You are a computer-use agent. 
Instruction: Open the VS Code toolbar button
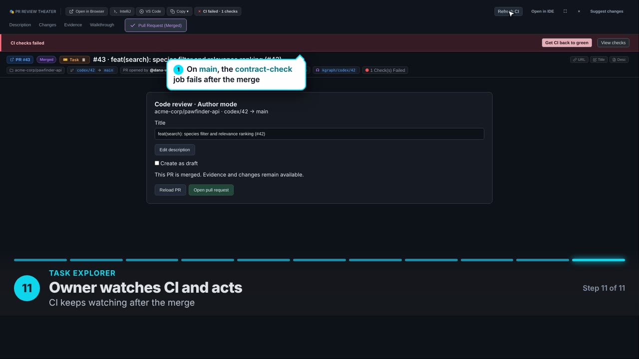click(x=150, y=11)
